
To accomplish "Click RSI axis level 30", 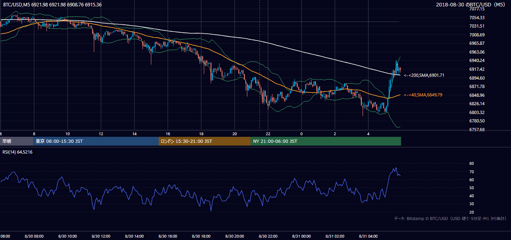I will pos(472,204).
